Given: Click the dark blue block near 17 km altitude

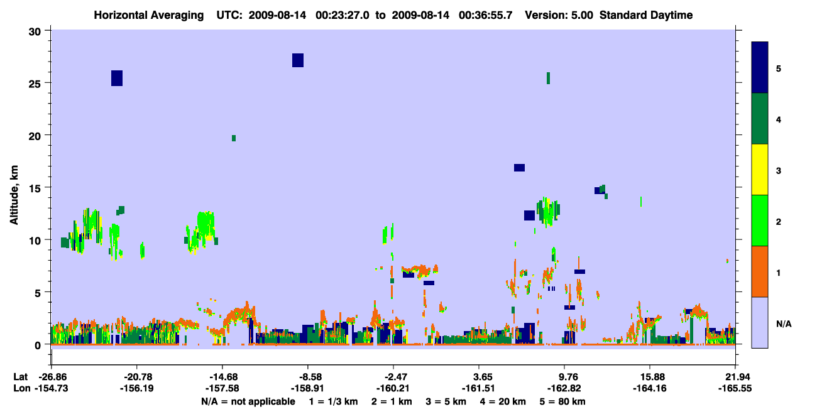Looking at the screenshot, I should click(x=519, y=168).
